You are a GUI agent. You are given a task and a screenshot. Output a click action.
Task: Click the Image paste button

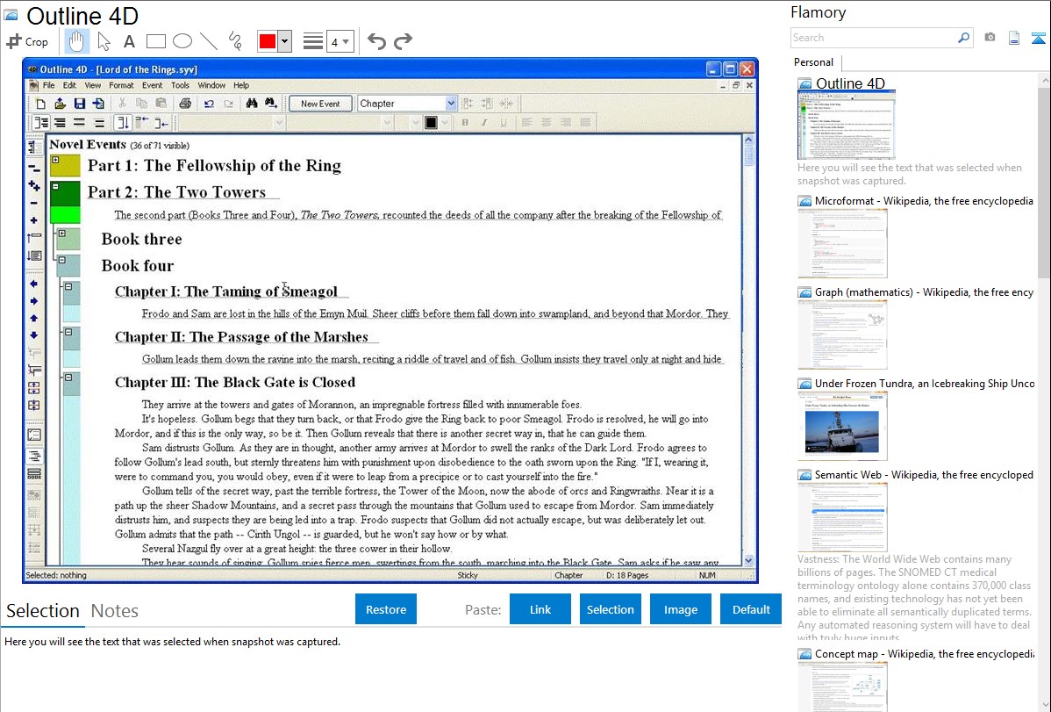tap(681, 609)
